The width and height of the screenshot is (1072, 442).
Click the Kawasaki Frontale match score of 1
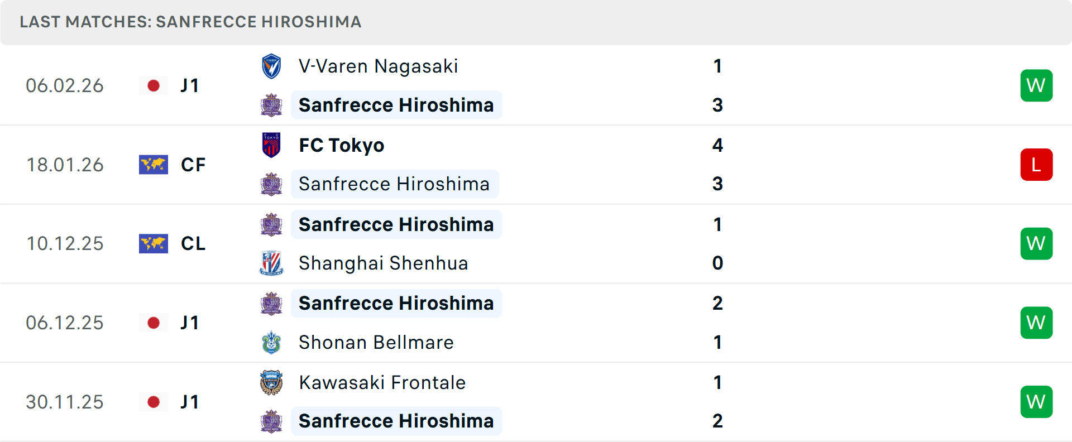(x=718, y=382)
